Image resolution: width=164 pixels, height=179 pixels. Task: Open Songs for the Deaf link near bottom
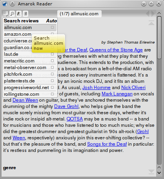107,144
